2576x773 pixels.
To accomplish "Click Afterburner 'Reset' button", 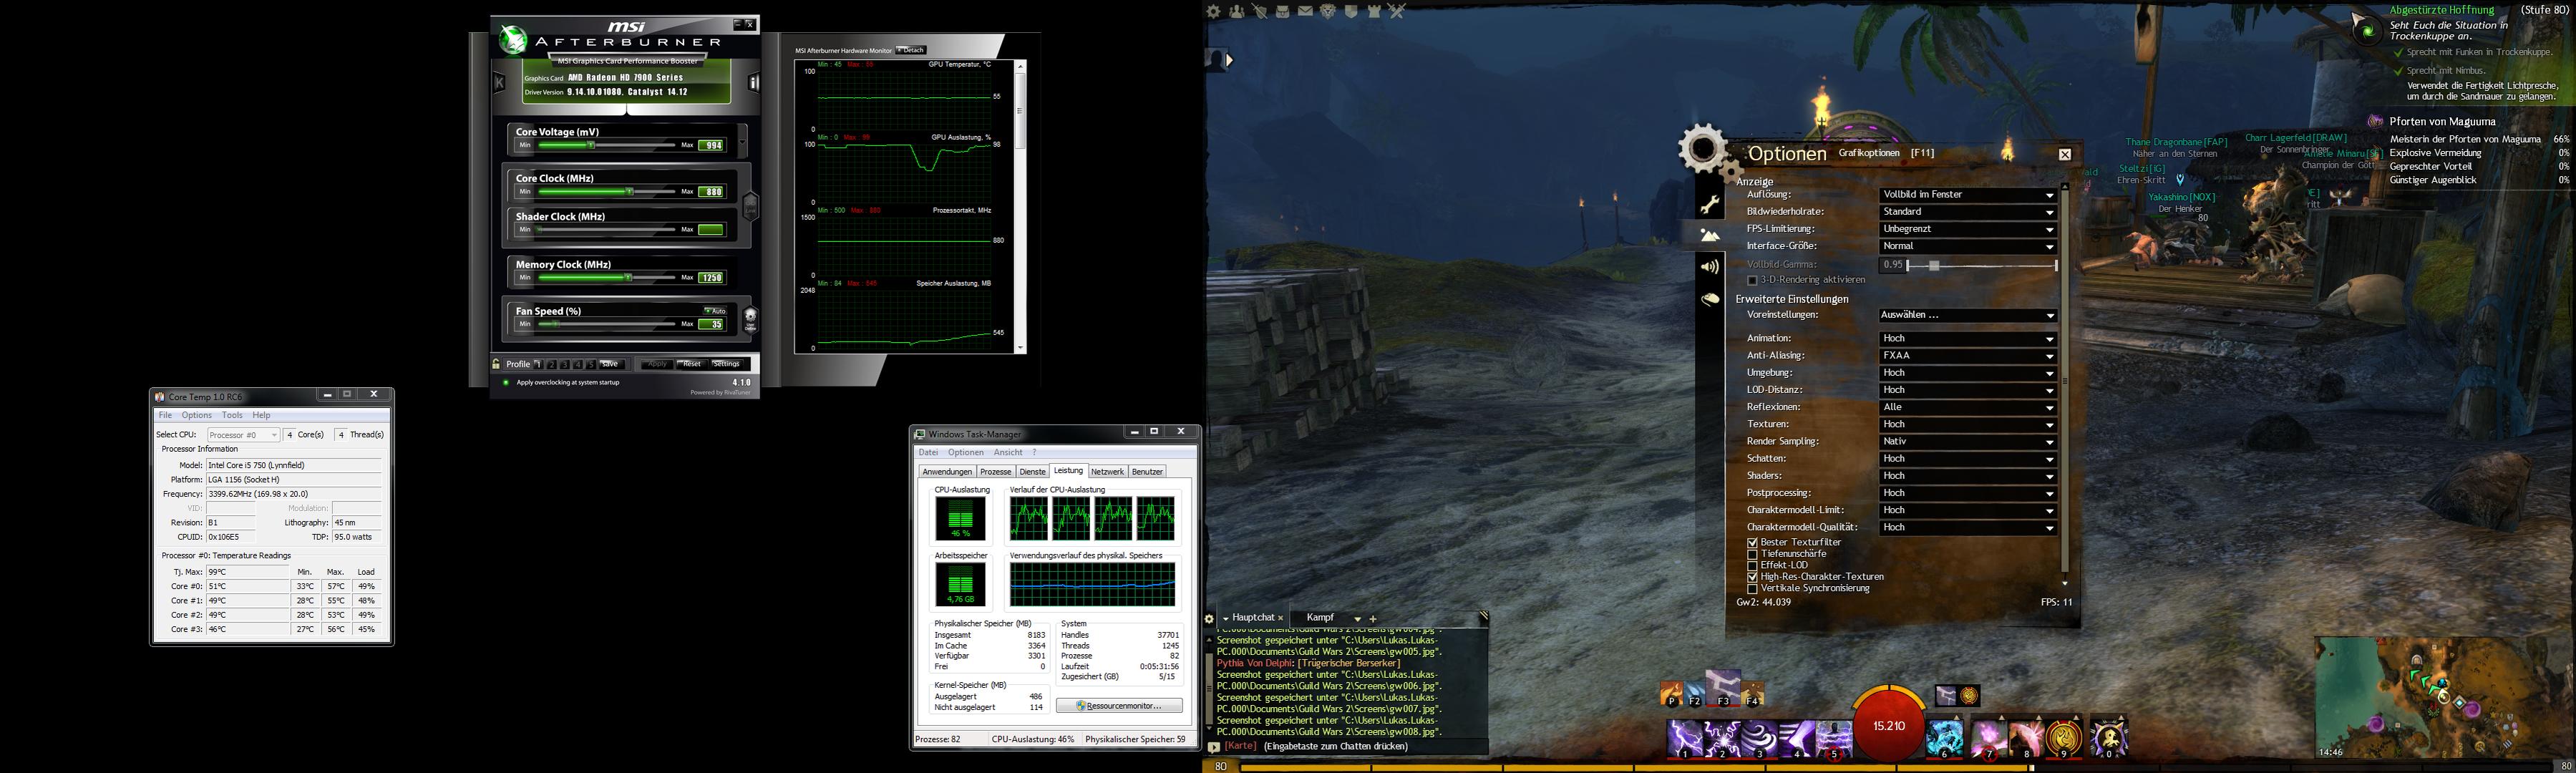I will pos(691,364).
